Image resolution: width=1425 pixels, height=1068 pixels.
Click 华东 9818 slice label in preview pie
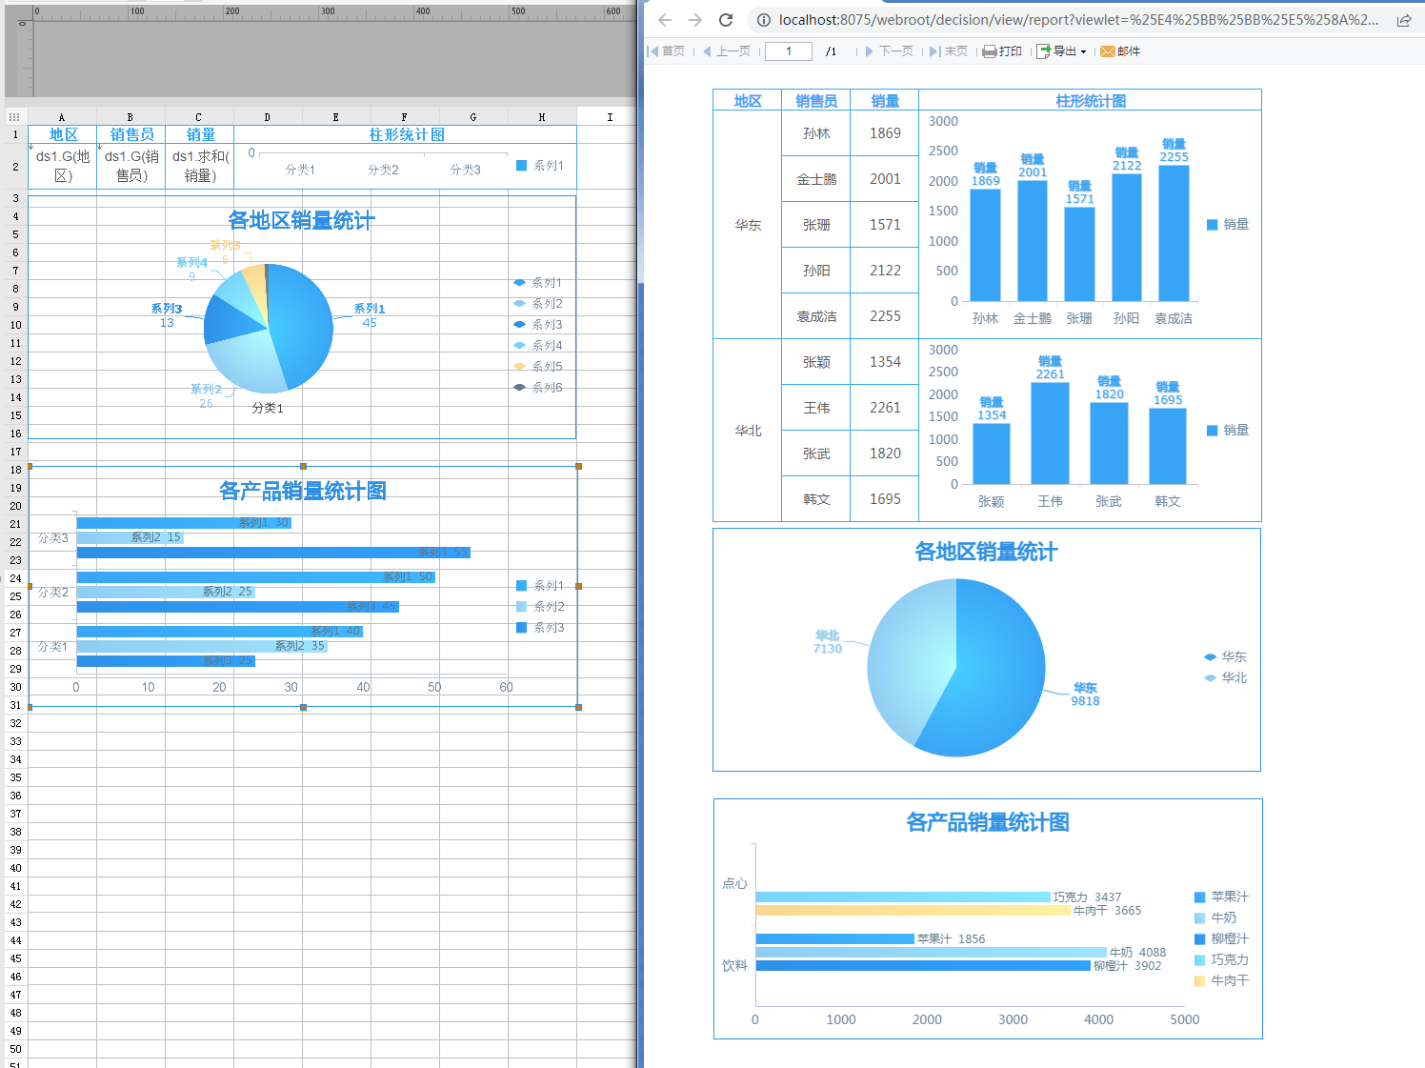click(x=1085, y=695)
